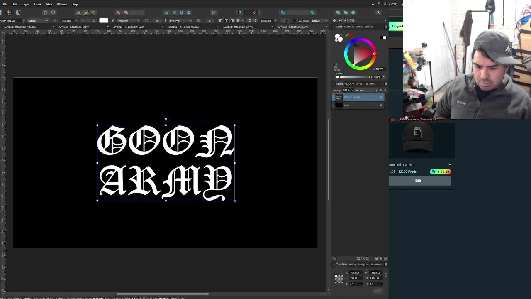Switch to the Brushes panel tab
This screenshot has width=531, height=299.
point(369,27)
